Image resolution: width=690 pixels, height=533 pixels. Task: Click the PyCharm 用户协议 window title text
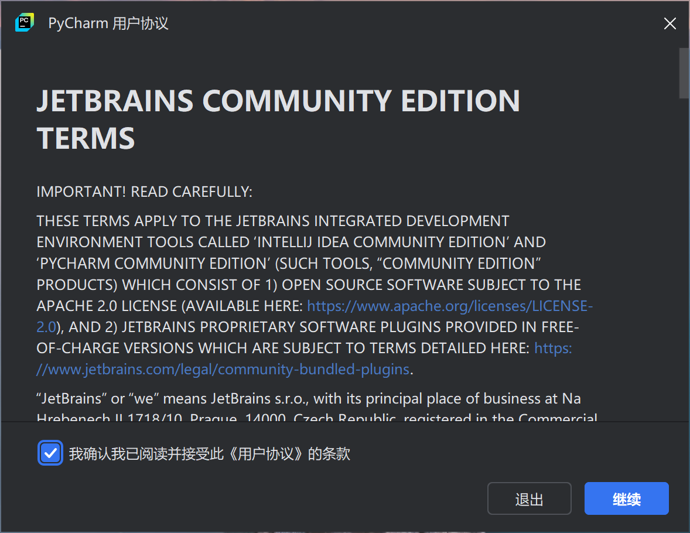pyautogui.click(x=108, y=23)
